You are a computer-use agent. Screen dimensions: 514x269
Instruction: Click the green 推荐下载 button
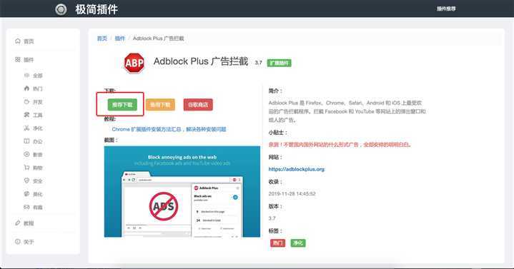pos(122,105)
